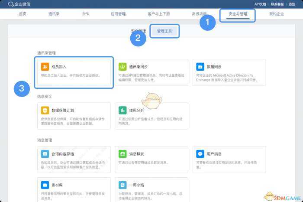The height and width of the screenshot is (202, 303).
Task: Click the 企业微信 logo icon
Action: tap(11, 4)
